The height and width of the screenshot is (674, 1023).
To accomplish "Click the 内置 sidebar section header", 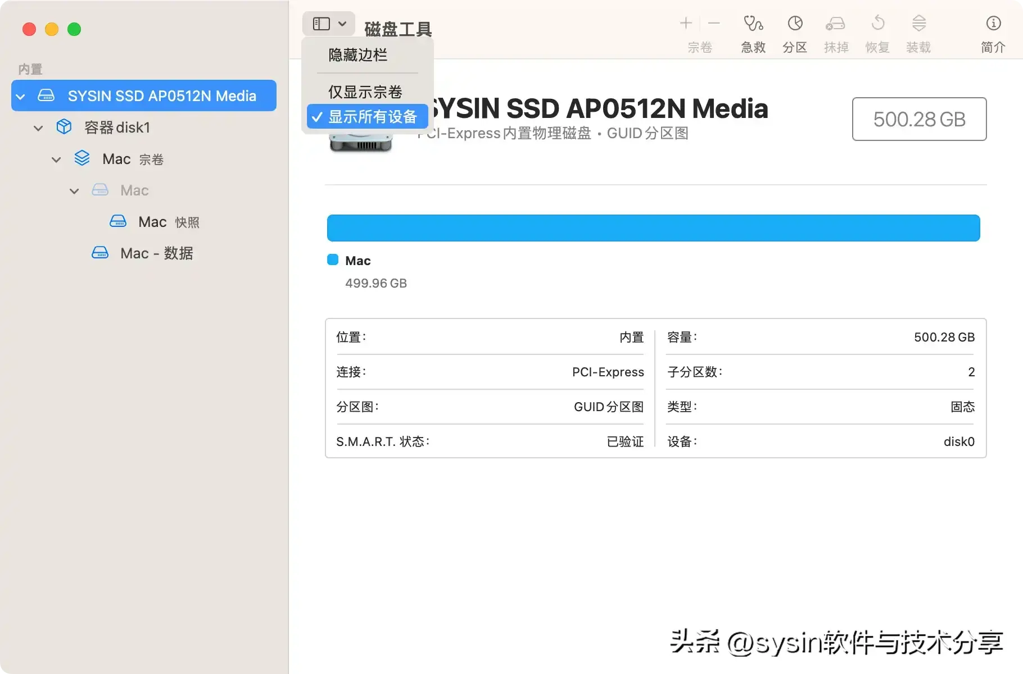I will point(30,69).
